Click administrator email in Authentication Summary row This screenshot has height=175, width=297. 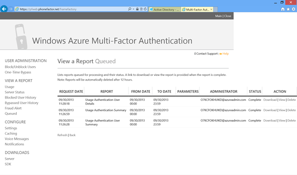tap(223, 110)
